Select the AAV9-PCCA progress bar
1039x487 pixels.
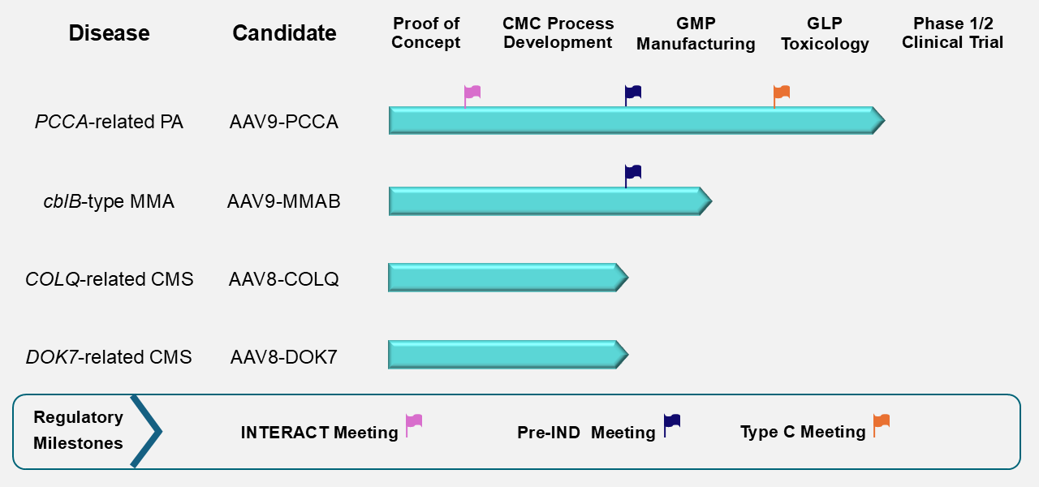633,120
